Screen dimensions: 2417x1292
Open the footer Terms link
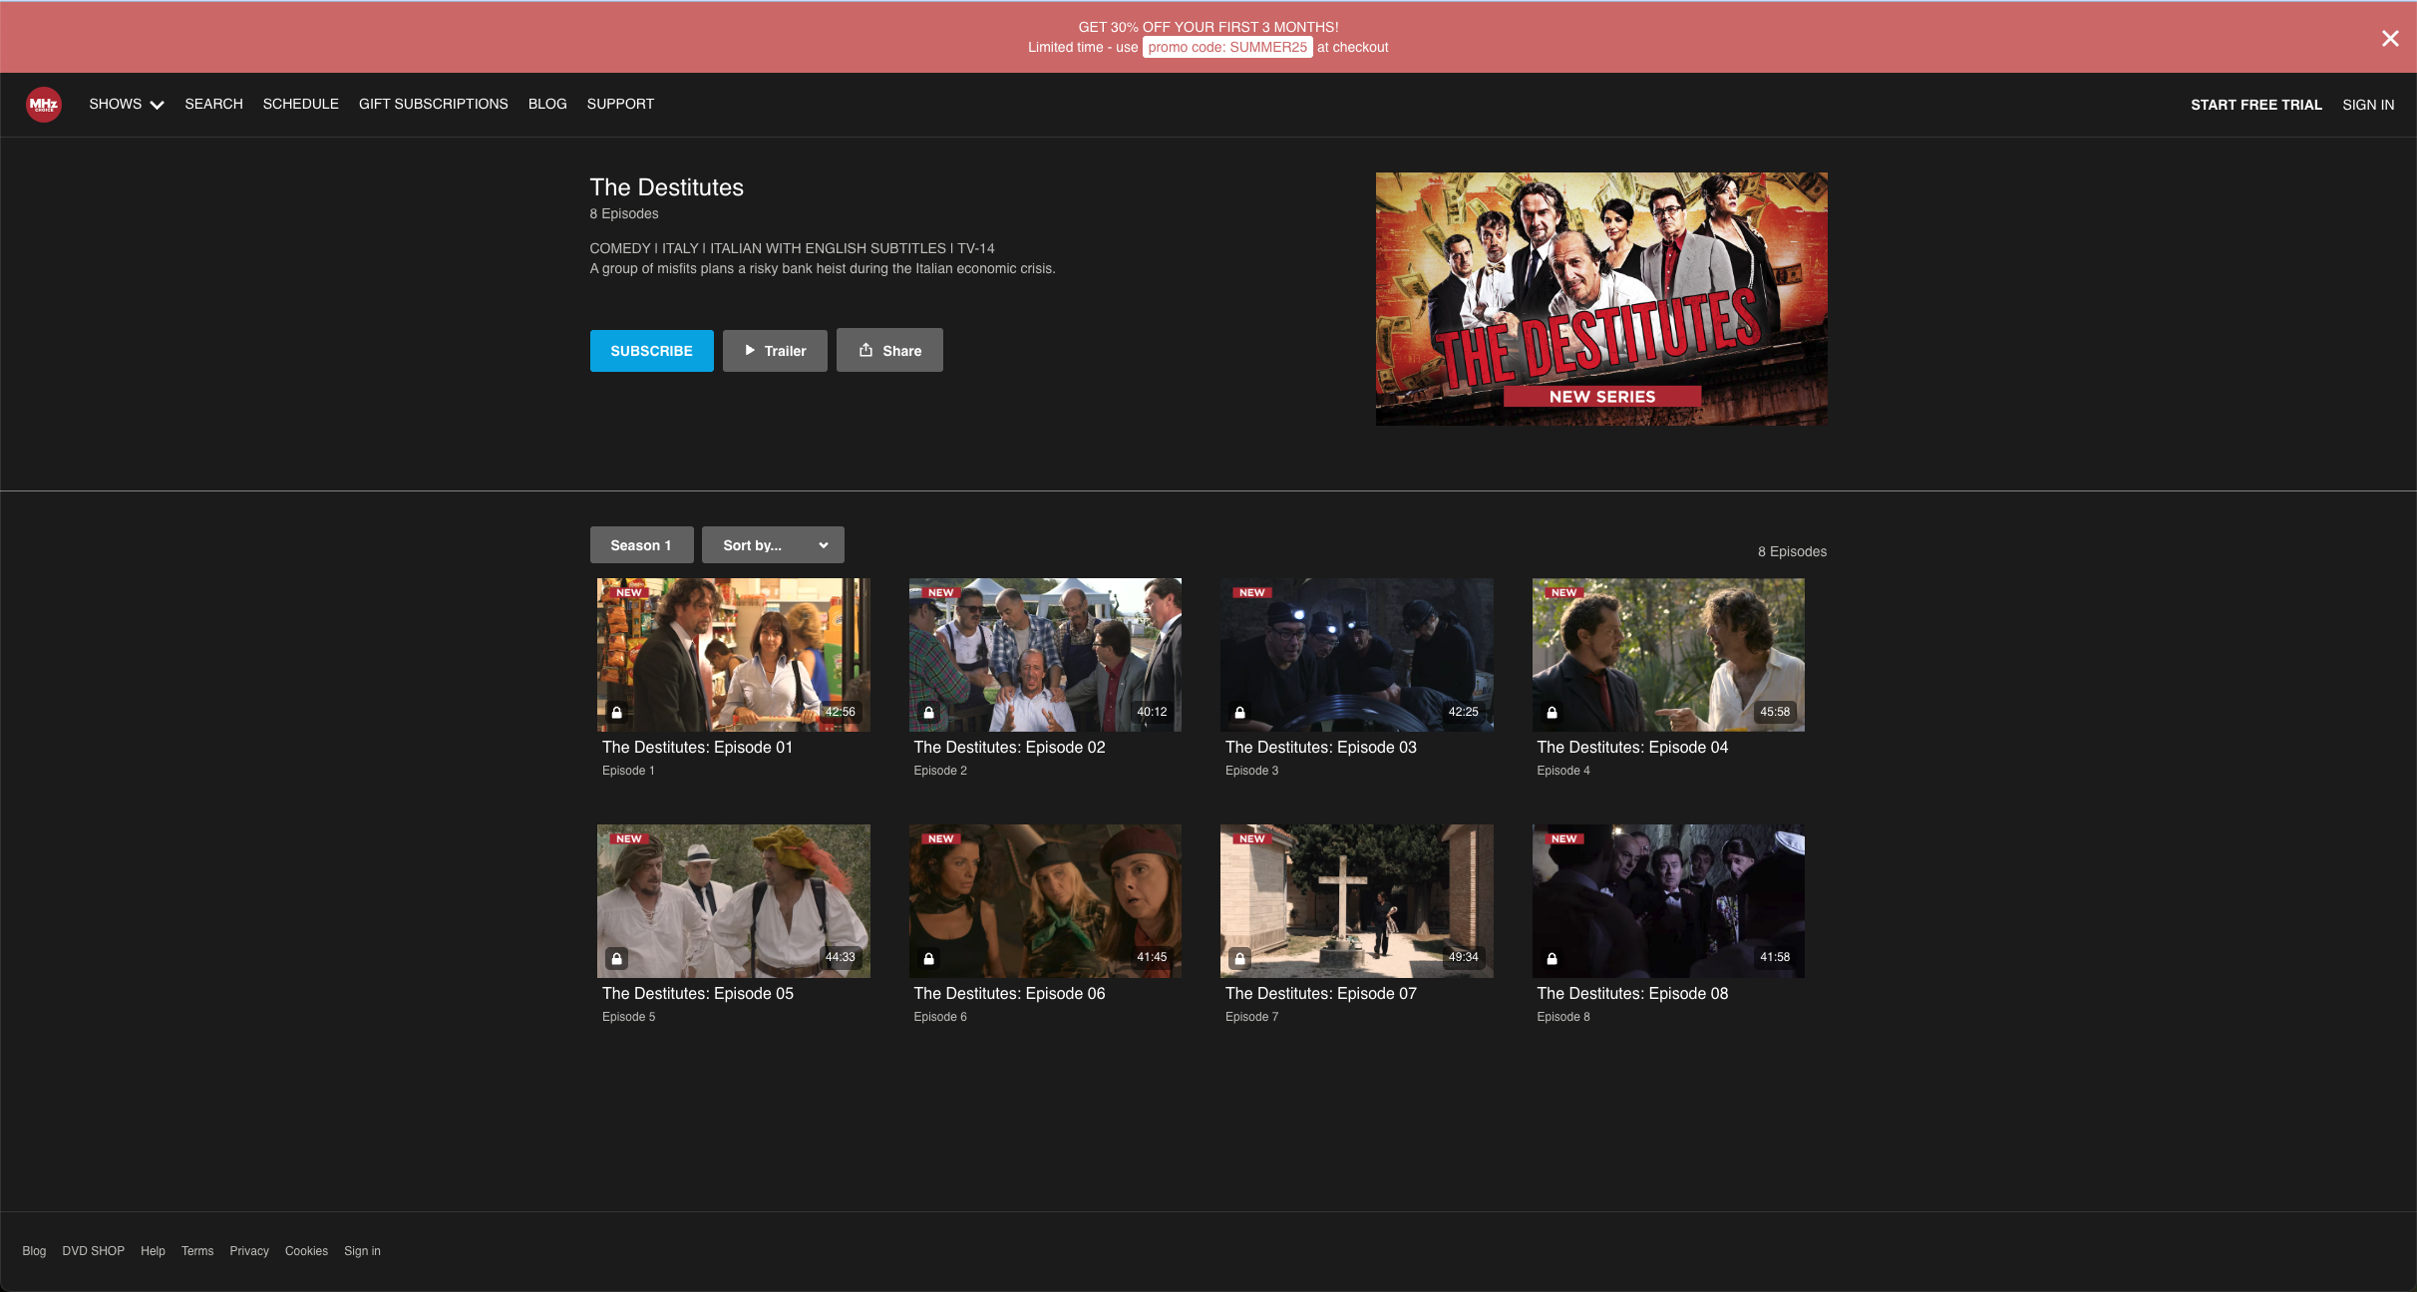pos(197,1251)
